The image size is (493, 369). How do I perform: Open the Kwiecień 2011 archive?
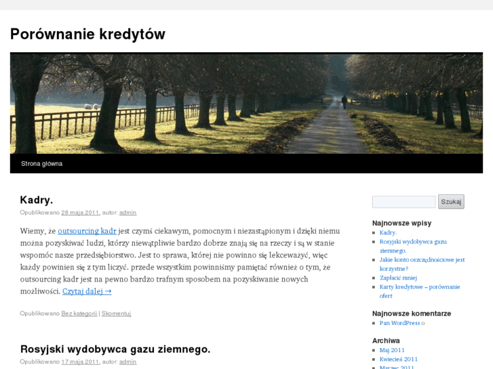[x=398, y=360]
